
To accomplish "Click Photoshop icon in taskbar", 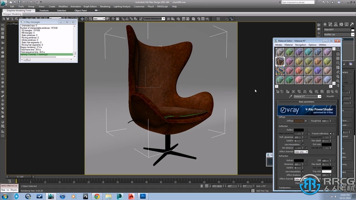I will pyautogui.click(x=143, y=196).
